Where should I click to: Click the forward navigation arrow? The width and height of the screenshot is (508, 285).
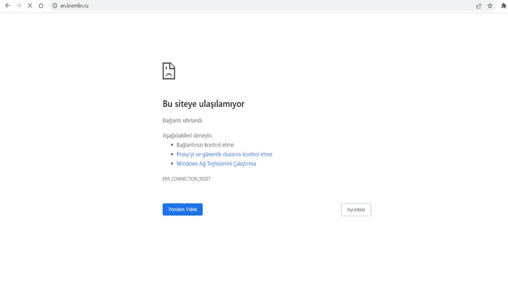pyautogui.click(x=18, y=6)
